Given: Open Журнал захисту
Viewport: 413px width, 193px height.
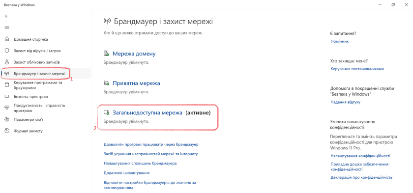Looking at the screenshot, I should tap(28, 131).
